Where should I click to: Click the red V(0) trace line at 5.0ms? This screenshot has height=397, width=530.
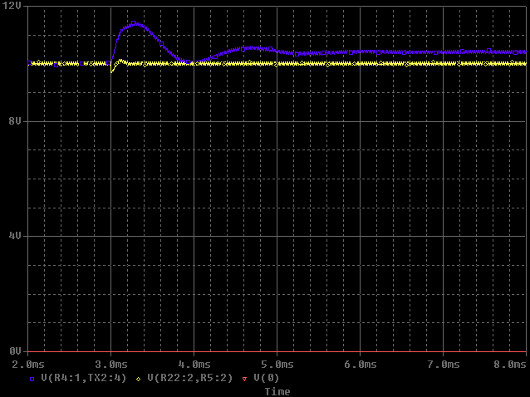click(x=277, y=351)
